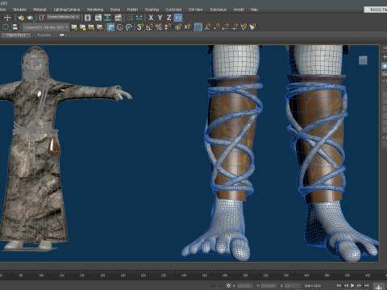Switch to the Populate tab
This screenshot has width=387, height=290.
point(44,35)
